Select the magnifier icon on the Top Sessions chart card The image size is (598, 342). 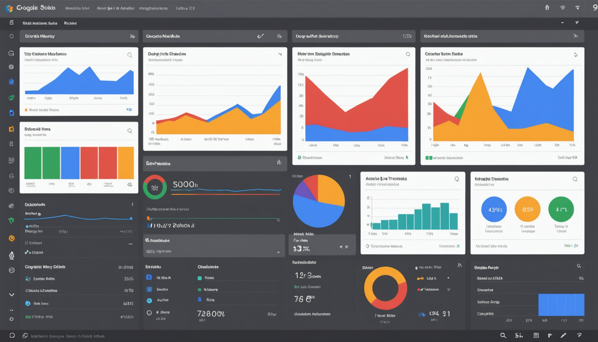(130, 55)
